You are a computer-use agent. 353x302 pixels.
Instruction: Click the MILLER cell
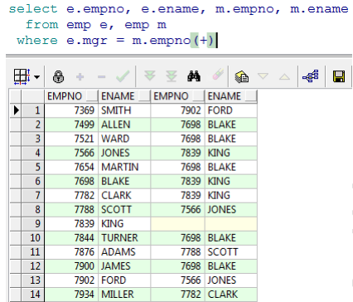pyautogui.click(x=124, y=295)
